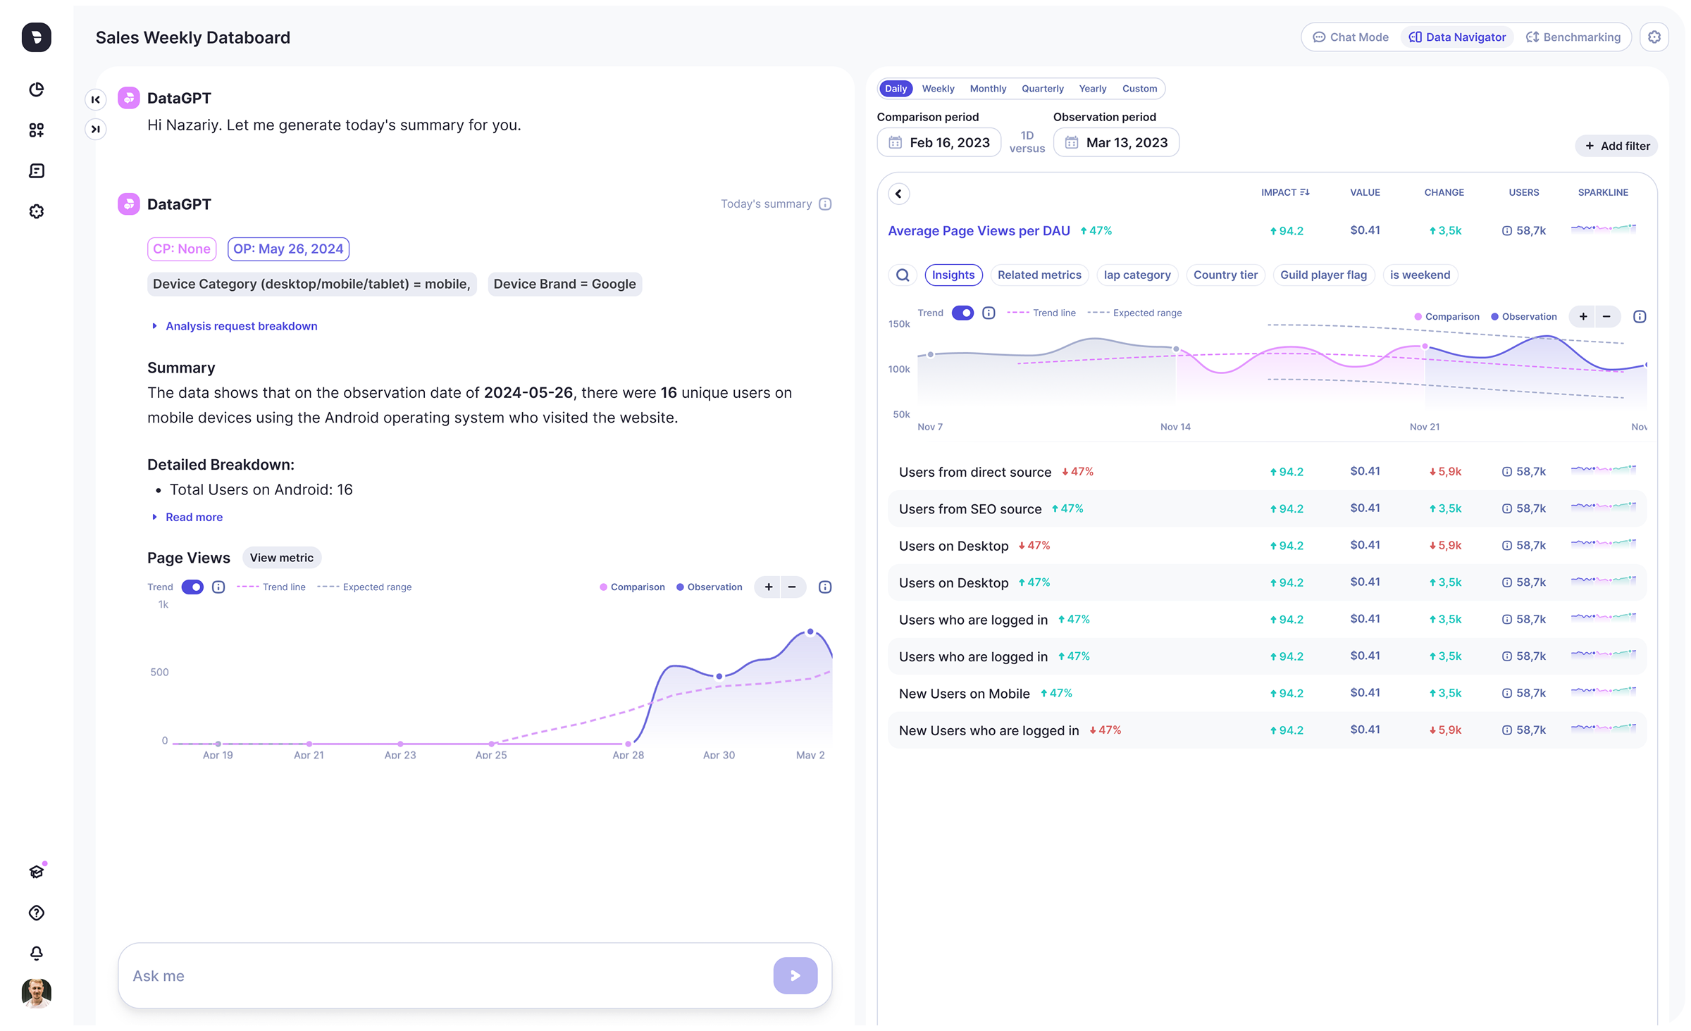
Task: Toggle Trend switch in Data Navigator chart
Action: pyautogui.click(x=962, y=313)
